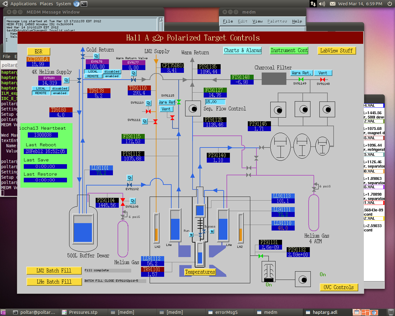Open SV91111 related display icon
This screenshot has width=395, height=316.
tap(145, 121)
